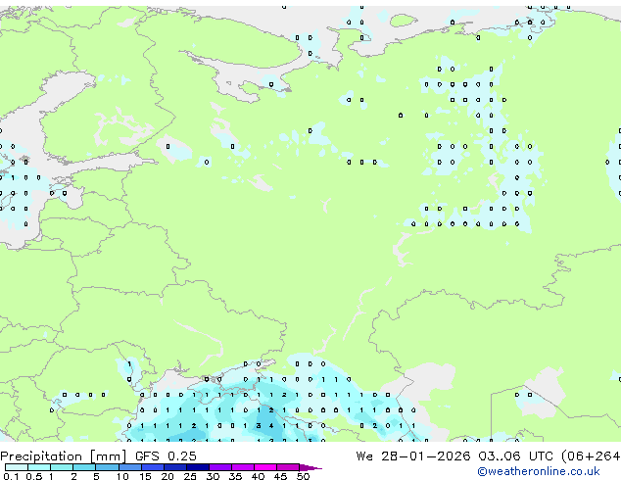Click the "45" legend scale label
The width and height of the screenshot is (621, 480).
280,476
